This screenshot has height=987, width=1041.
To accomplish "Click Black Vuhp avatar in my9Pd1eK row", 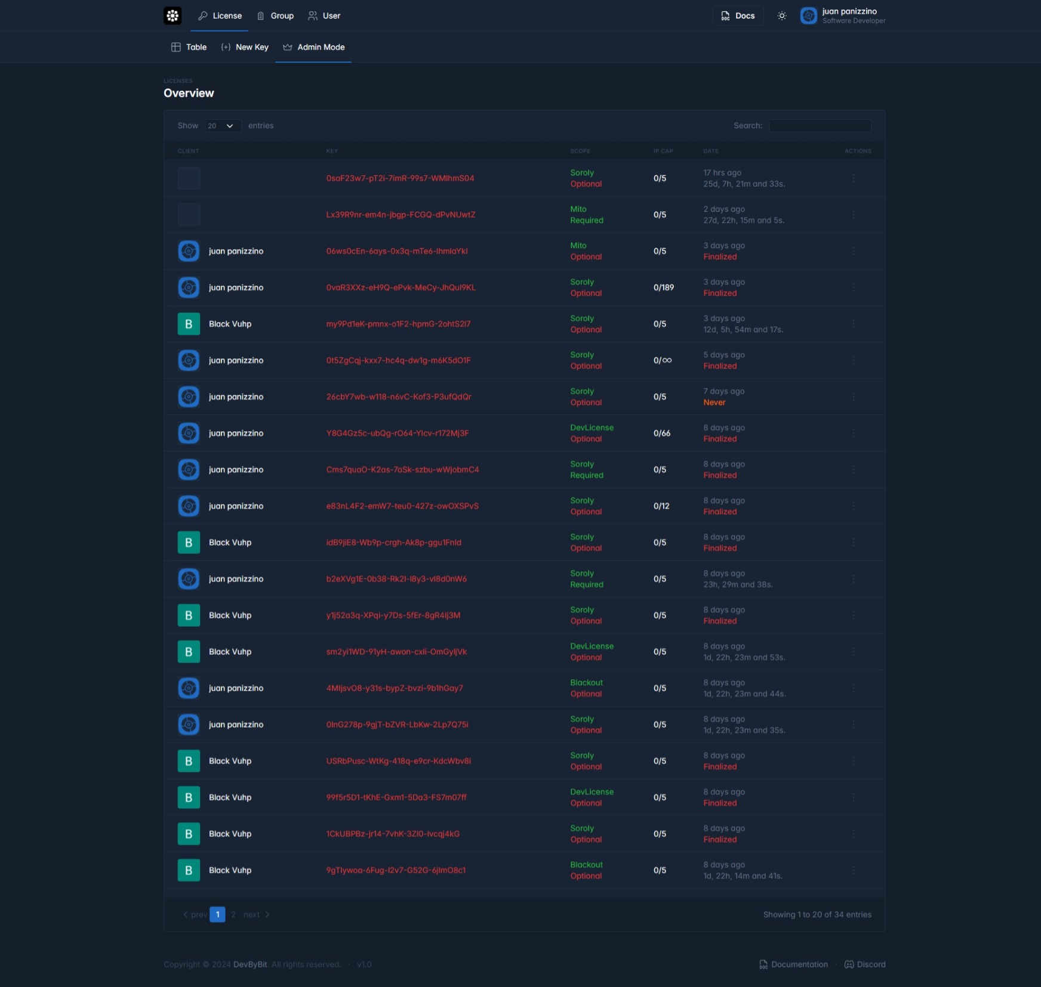I will (x=189, y=324).
